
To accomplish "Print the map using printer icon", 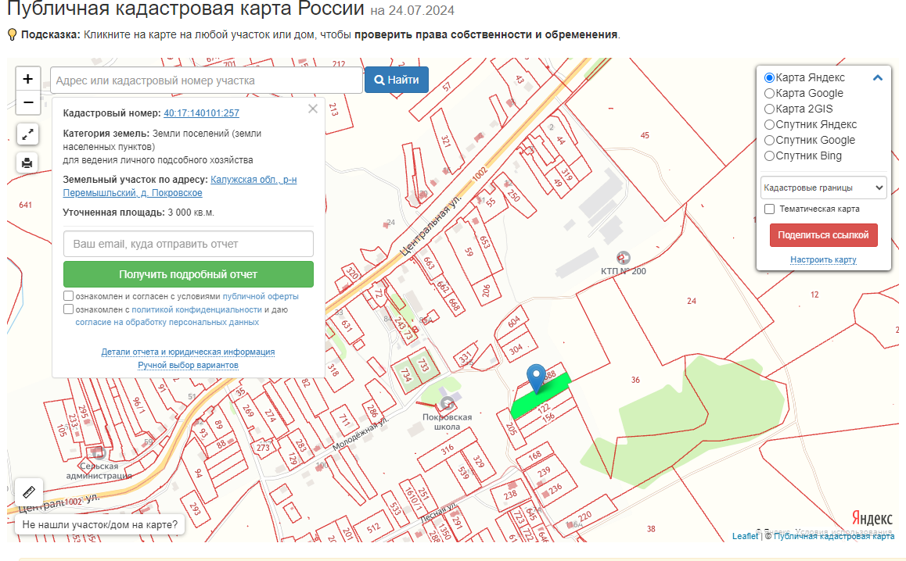I will pos(27,163).
